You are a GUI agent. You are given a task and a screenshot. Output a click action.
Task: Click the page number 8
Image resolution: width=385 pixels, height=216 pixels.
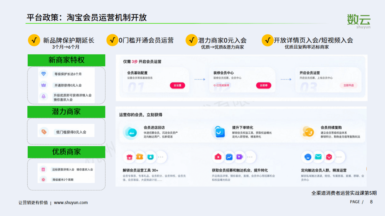tap(371, 202)
